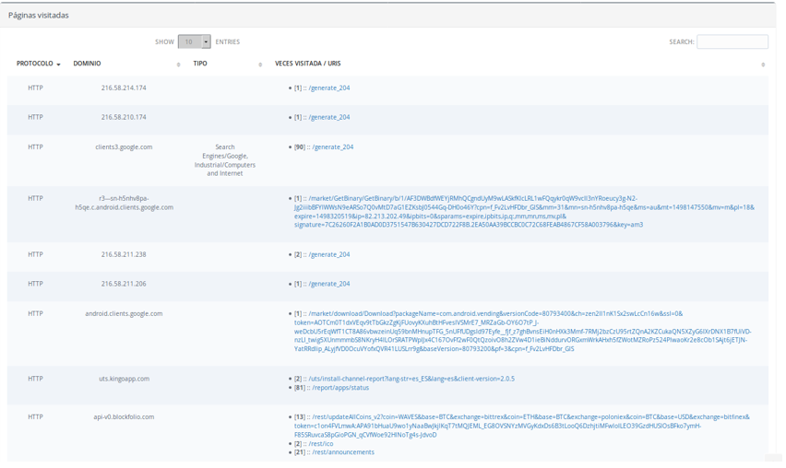Open the /report/apps/status link

340,388
